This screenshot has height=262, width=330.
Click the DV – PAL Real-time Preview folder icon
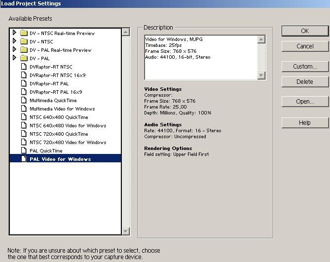click(24, 50)
